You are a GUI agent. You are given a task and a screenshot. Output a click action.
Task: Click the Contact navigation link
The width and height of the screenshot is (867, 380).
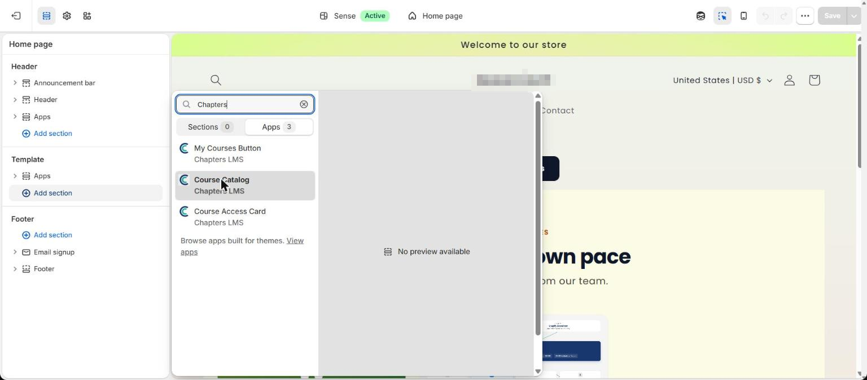tap(557, 111)
